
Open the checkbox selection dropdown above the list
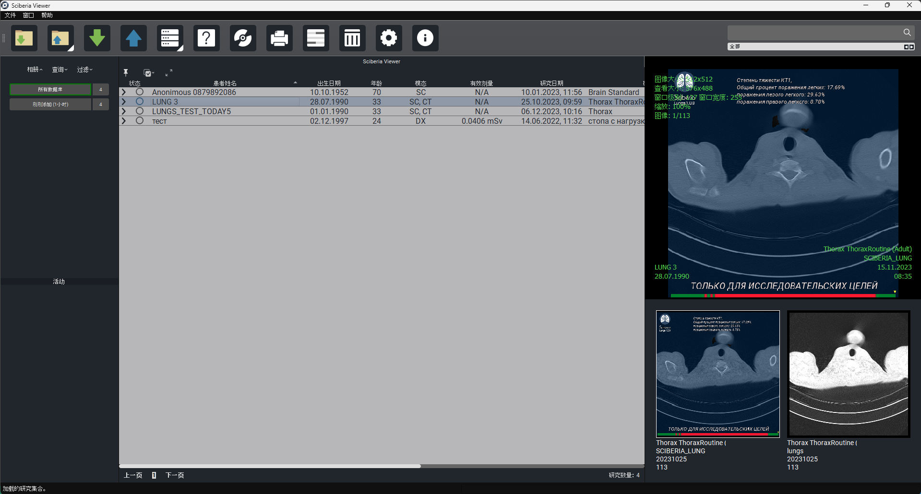pyautogui.click(x=149, y=73)
